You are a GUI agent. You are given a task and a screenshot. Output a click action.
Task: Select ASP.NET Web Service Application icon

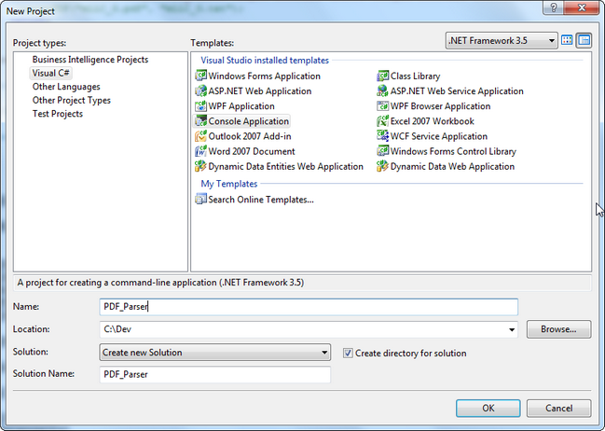(x=383, y=90)
